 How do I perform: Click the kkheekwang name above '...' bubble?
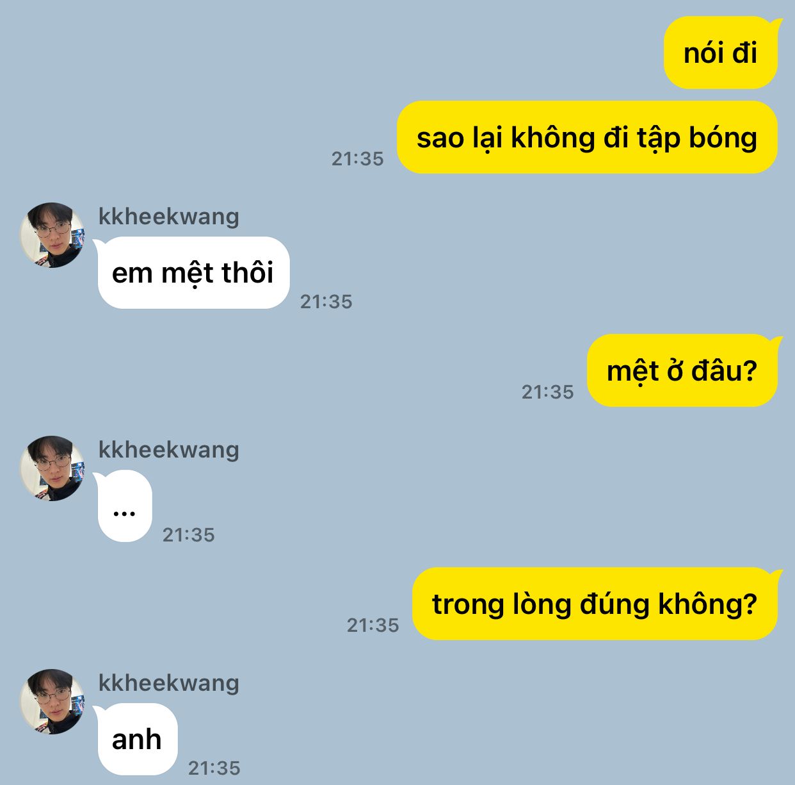pyautogui.click(x=169, y=450)
